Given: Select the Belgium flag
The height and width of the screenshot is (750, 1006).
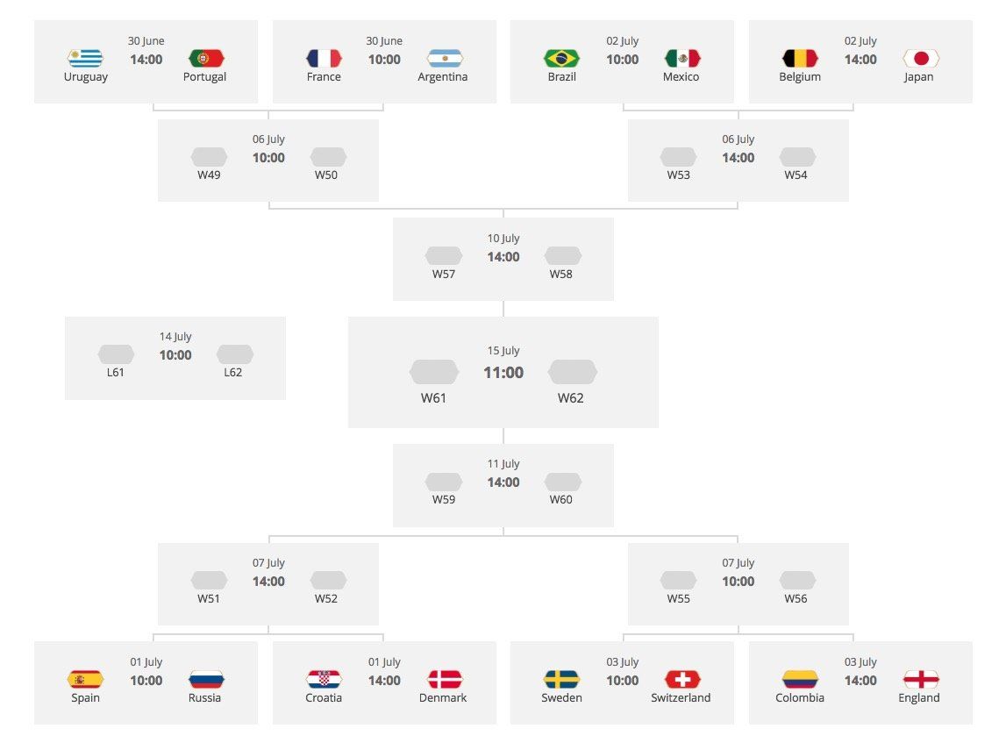Looking at the screenshot, I should click(x=800, y=59).
